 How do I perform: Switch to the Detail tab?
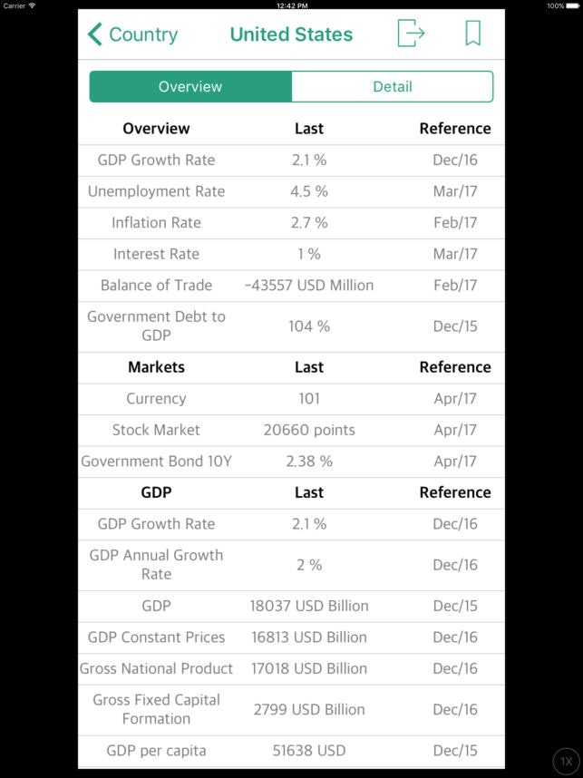(392, 86)
